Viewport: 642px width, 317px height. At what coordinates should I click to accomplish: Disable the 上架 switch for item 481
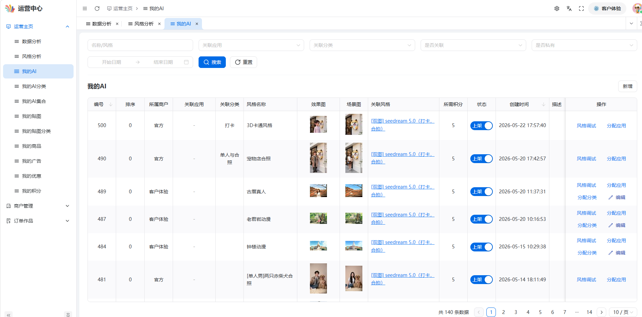coord(482,280)
